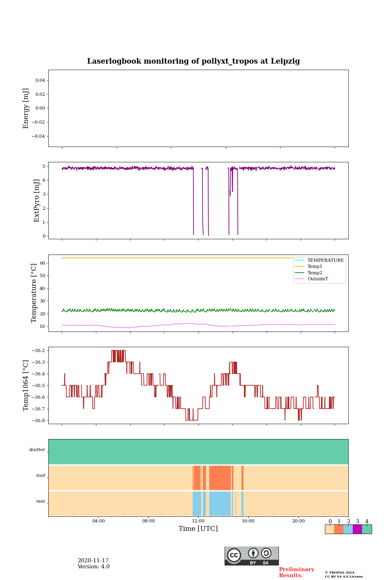Click the OutsideT legend entry

318,279
